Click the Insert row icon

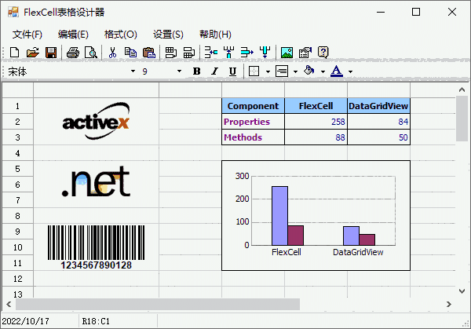pos(211,53)
